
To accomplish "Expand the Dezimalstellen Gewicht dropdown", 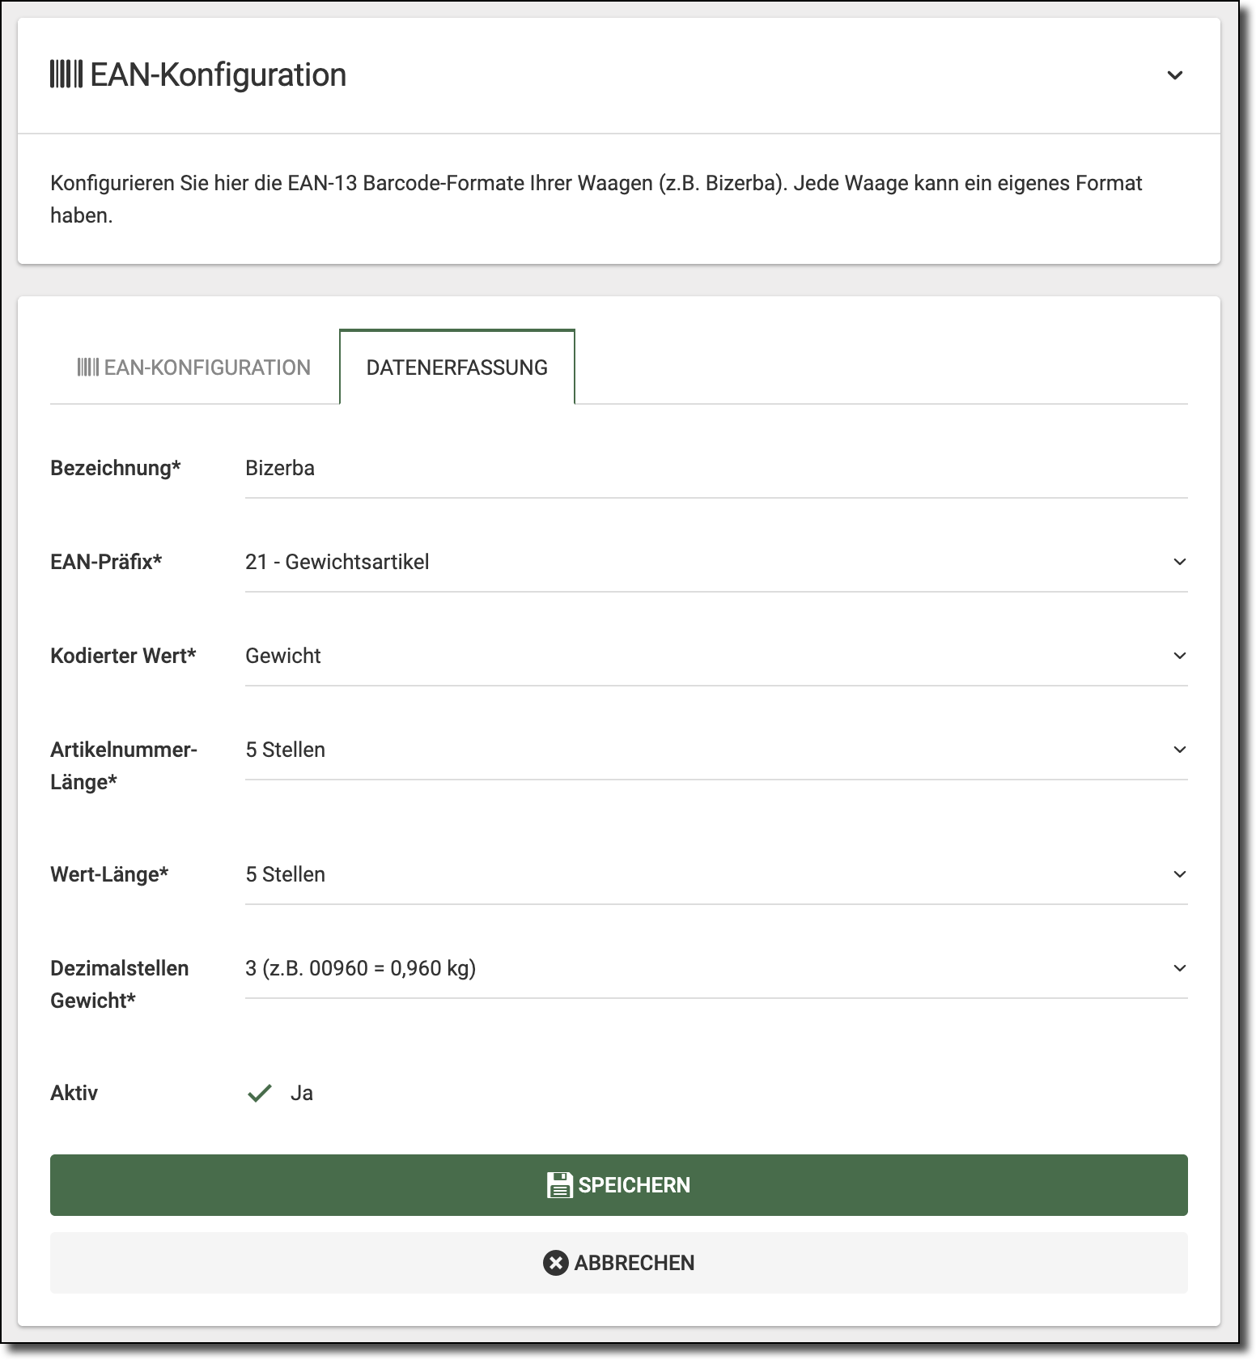I will (x=715, y=969).
